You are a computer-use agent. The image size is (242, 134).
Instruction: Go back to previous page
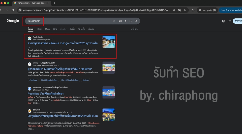pyautogui.click(x=1, y=10)
